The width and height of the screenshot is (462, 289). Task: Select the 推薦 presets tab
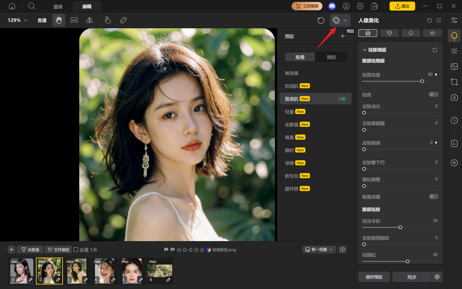point(300,57)
